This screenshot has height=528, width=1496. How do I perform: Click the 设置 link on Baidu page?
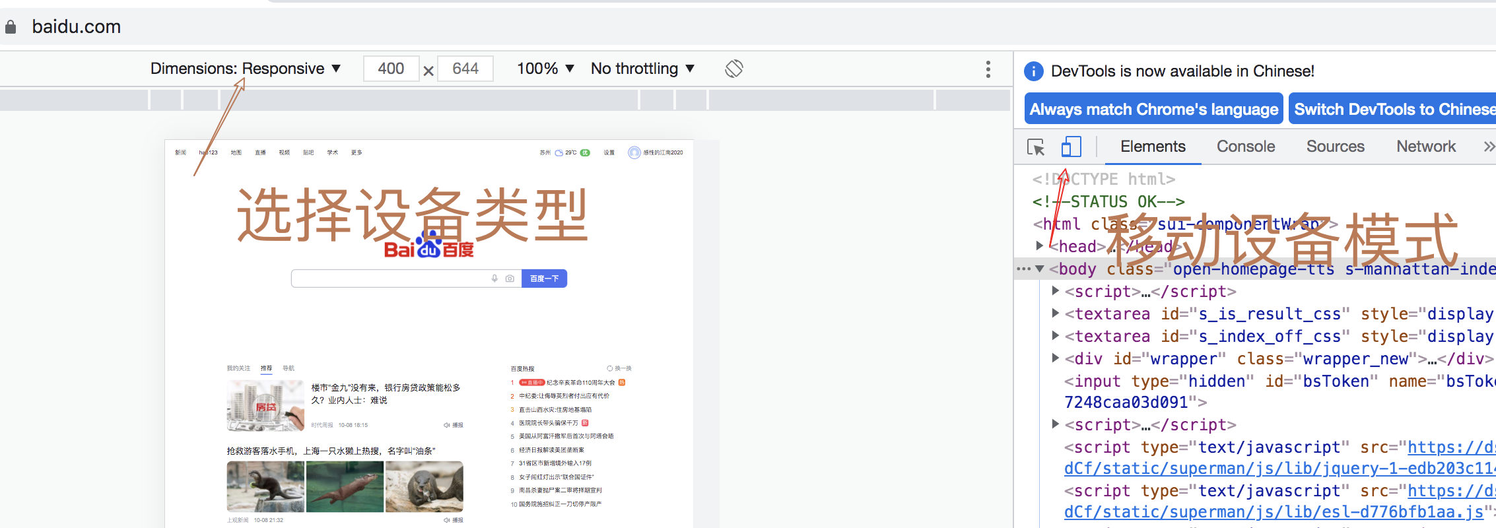click(609, 152)
